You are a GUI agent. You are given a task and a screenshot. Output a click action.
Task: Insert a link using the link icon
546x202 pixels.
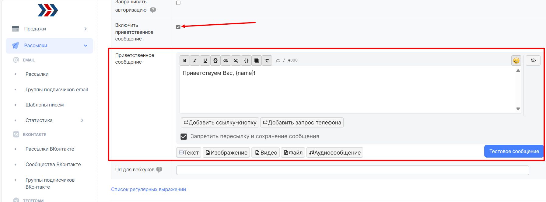coord(226,61)
